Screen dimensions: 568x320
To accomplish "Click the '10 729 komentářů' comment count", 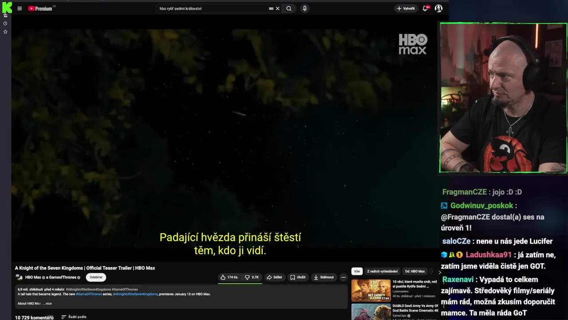I will (34, 317).
